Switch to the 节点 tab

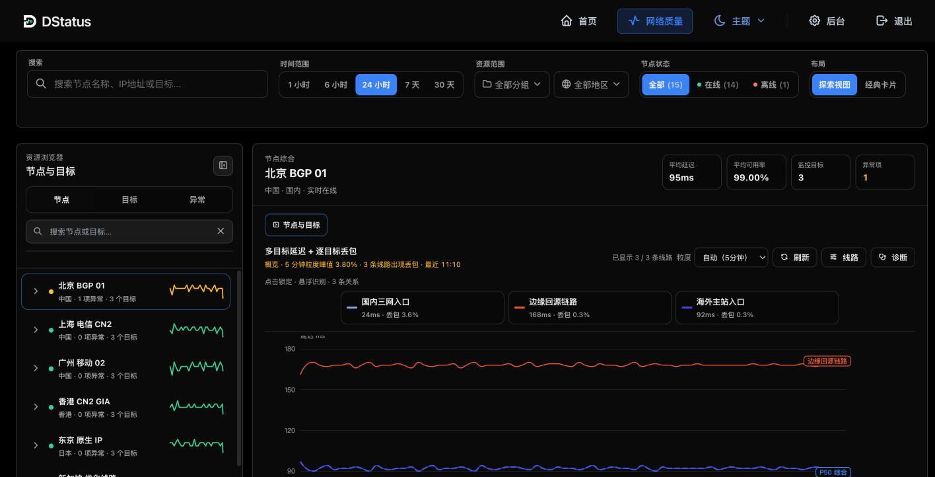coord(61,200)
